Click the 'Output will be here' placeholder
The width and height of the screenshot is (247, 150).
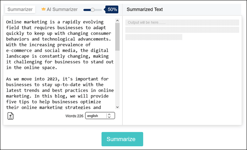coord(147,22)
